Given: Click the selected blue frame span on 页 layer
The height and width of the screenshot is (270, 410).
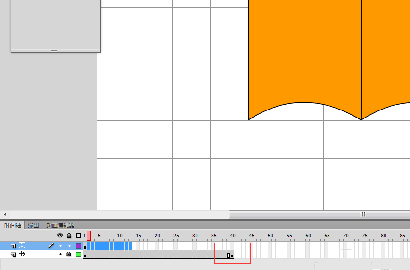Looking at the screenshot, I should (109, 245).
